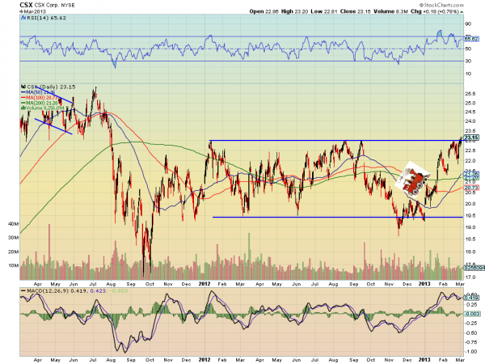Click the 18.0 price axis label
The height and width of the screenshot is (364, 485).
point(470,252)
